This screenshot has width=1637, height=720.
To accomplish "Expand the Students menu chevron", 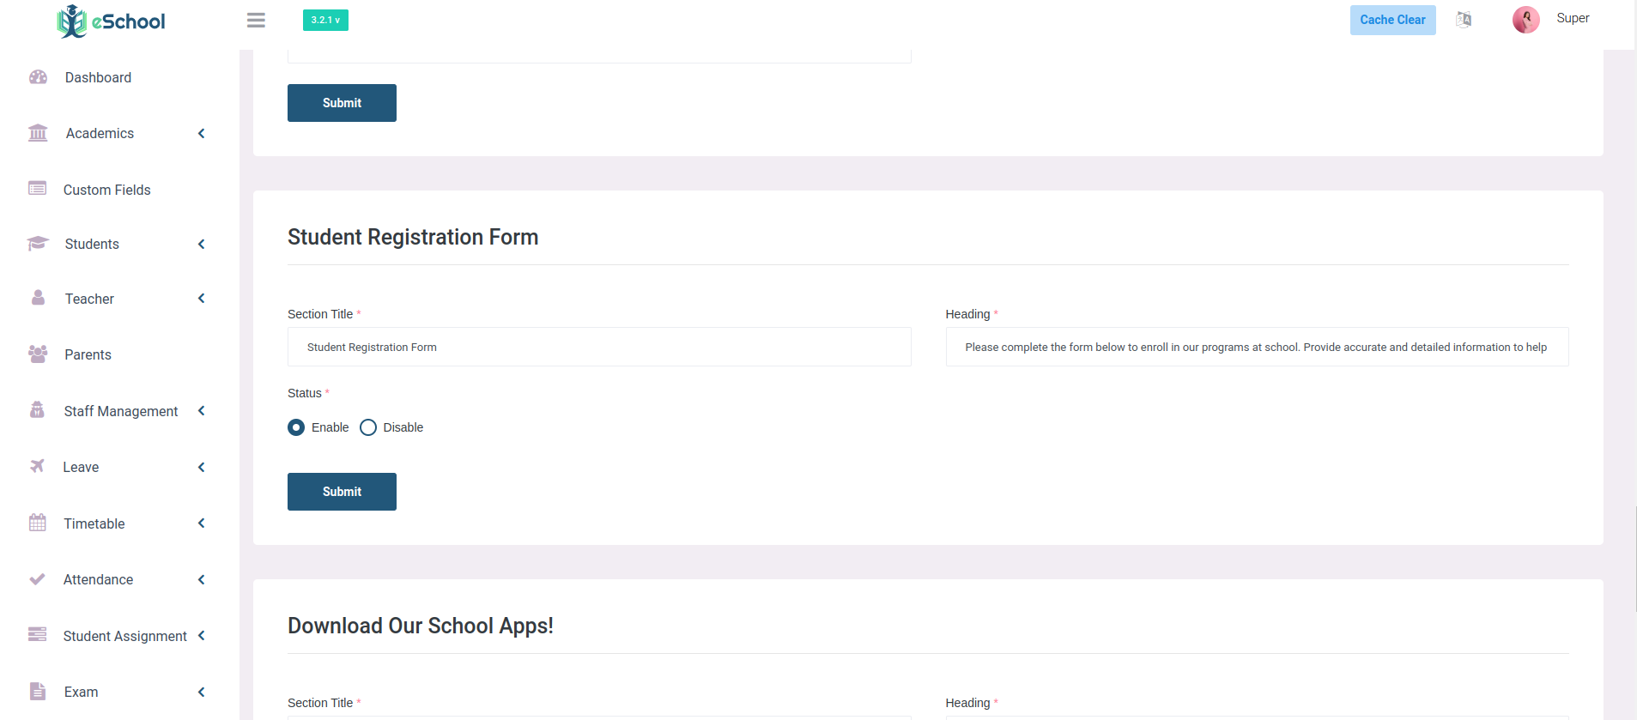I will point(202,244).
